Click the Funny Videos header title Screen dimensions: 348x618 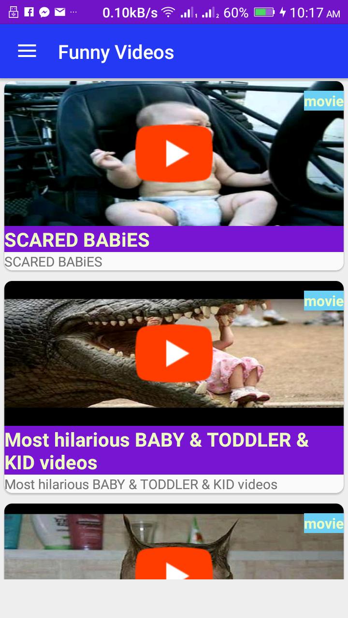[116, 52]
